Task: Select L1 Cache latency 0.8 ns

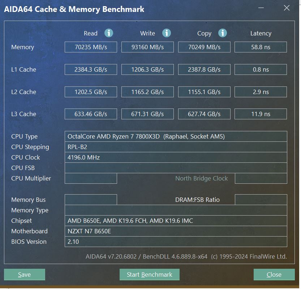Action: (x=261, y=69)
